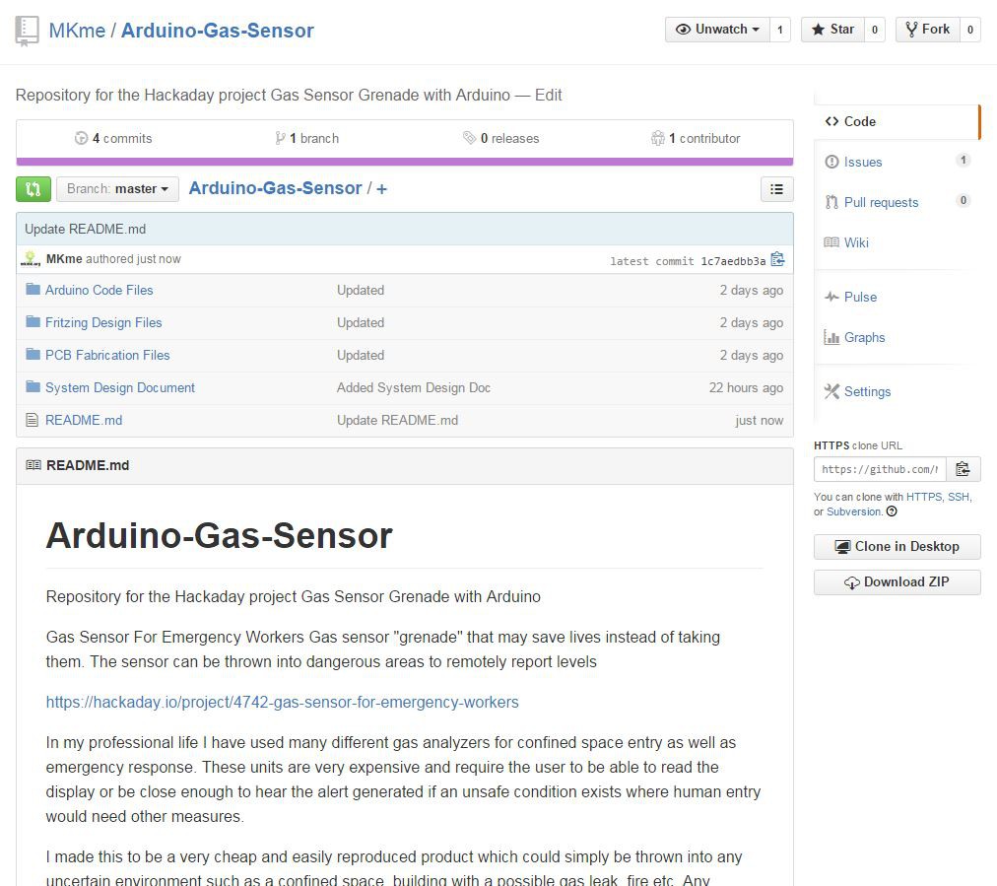Open the Branch: master dropdown
Viewport: 997px width, 886px height.
[117, 189]
